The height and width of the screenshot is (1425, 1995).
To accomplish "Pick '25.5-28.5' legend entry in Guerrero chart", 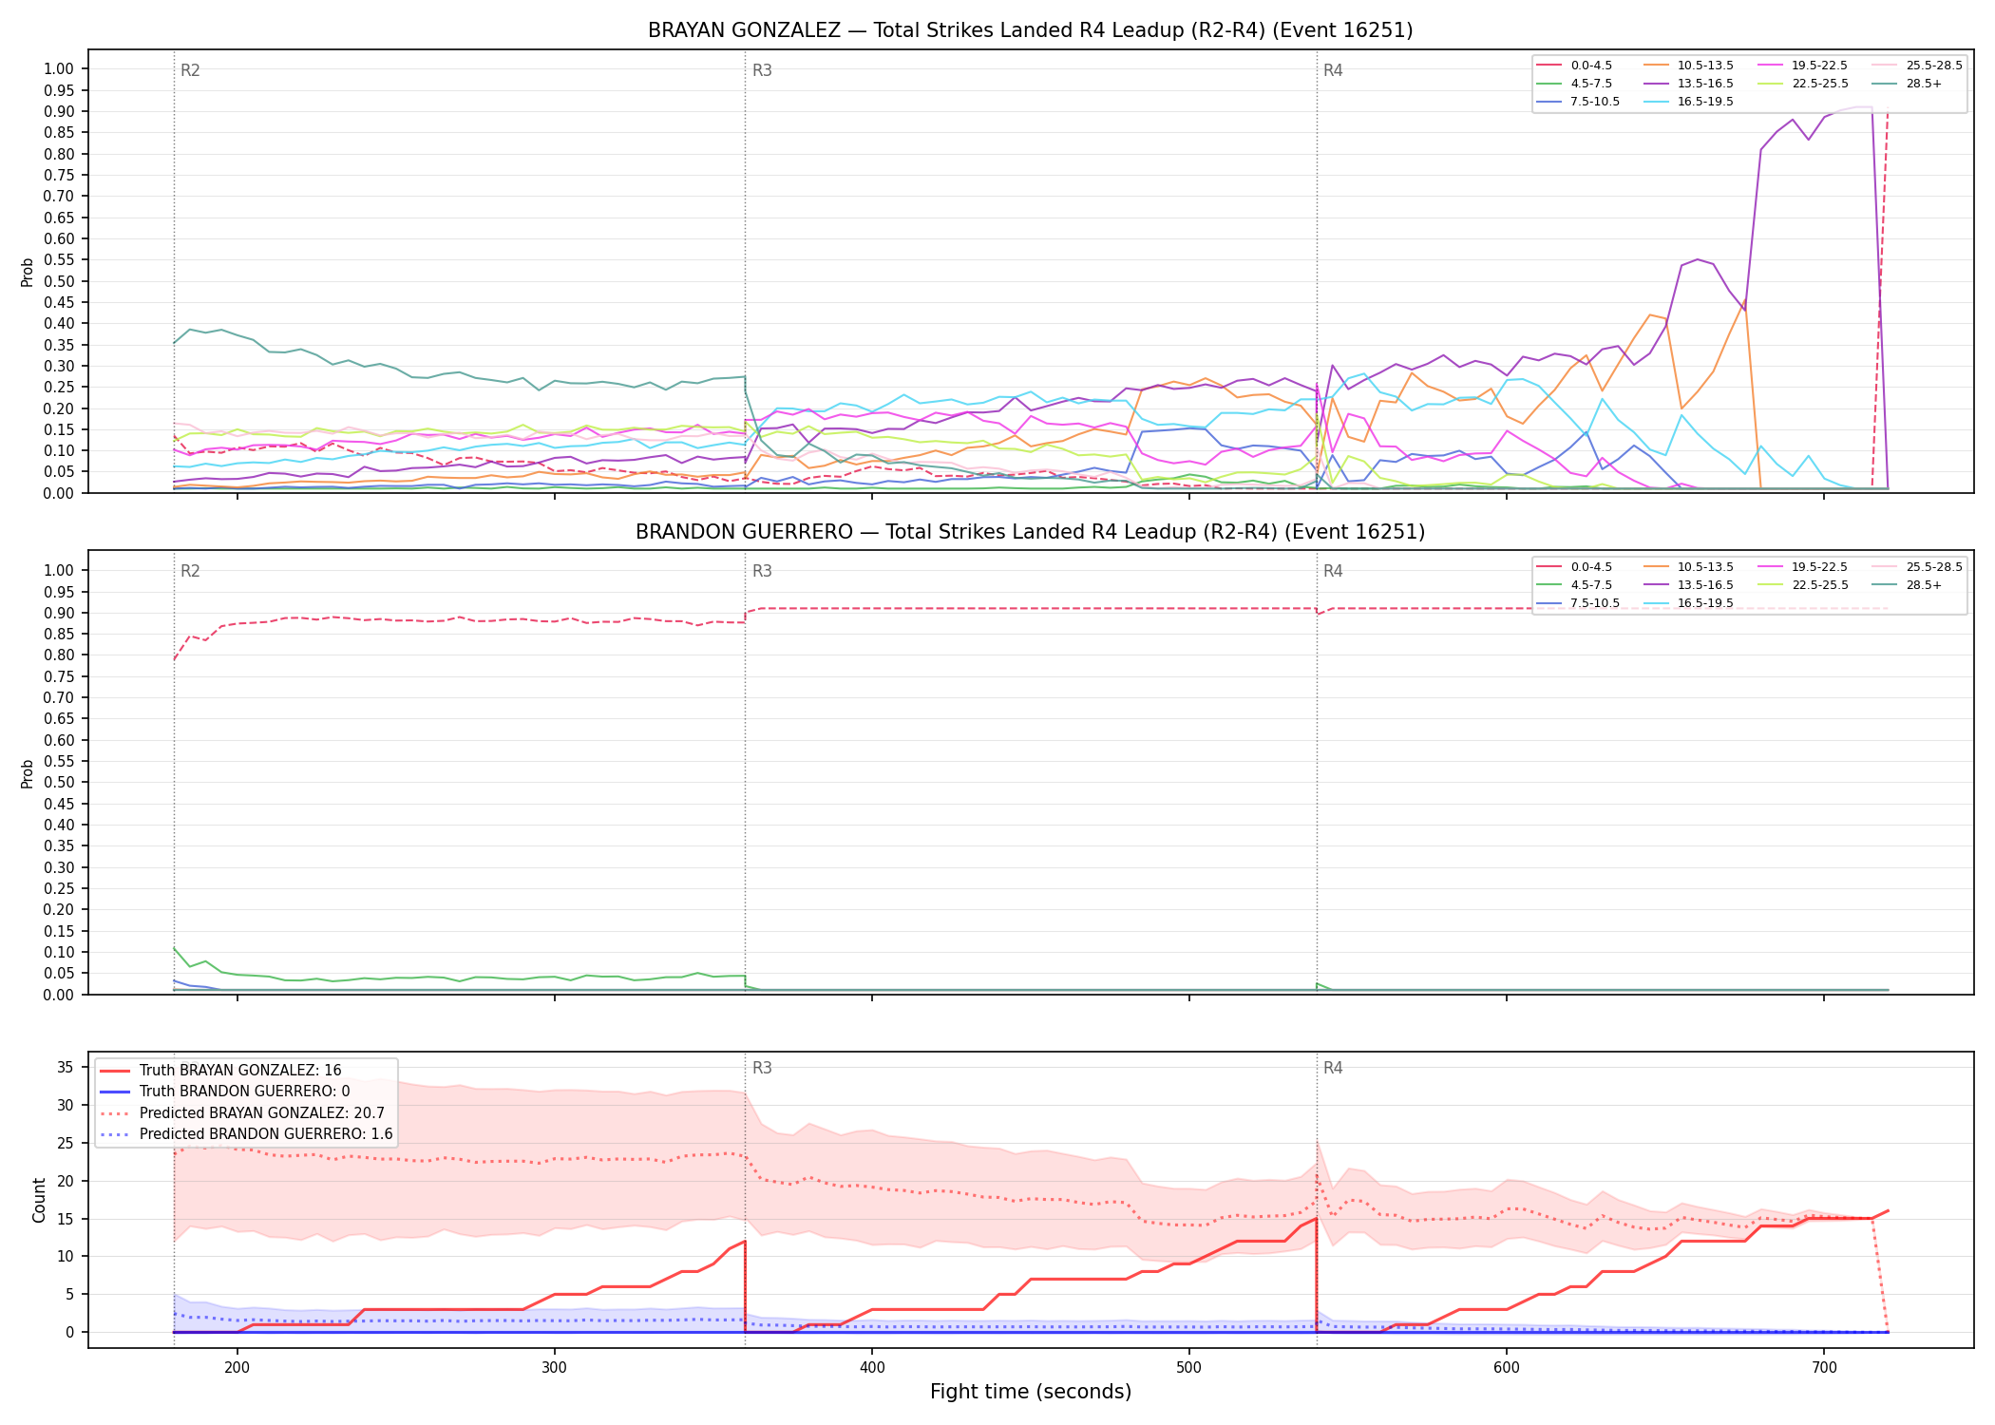I will coord(1917,567).
